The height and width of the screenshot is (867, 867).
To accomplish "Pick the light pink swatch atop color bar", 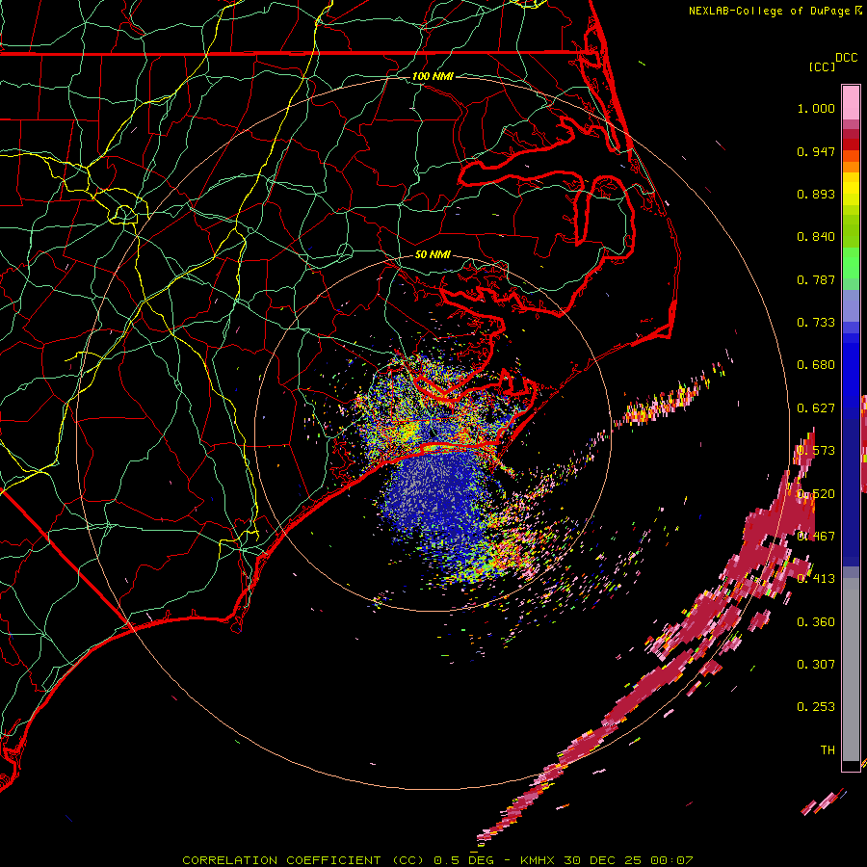I will point(851,103).
